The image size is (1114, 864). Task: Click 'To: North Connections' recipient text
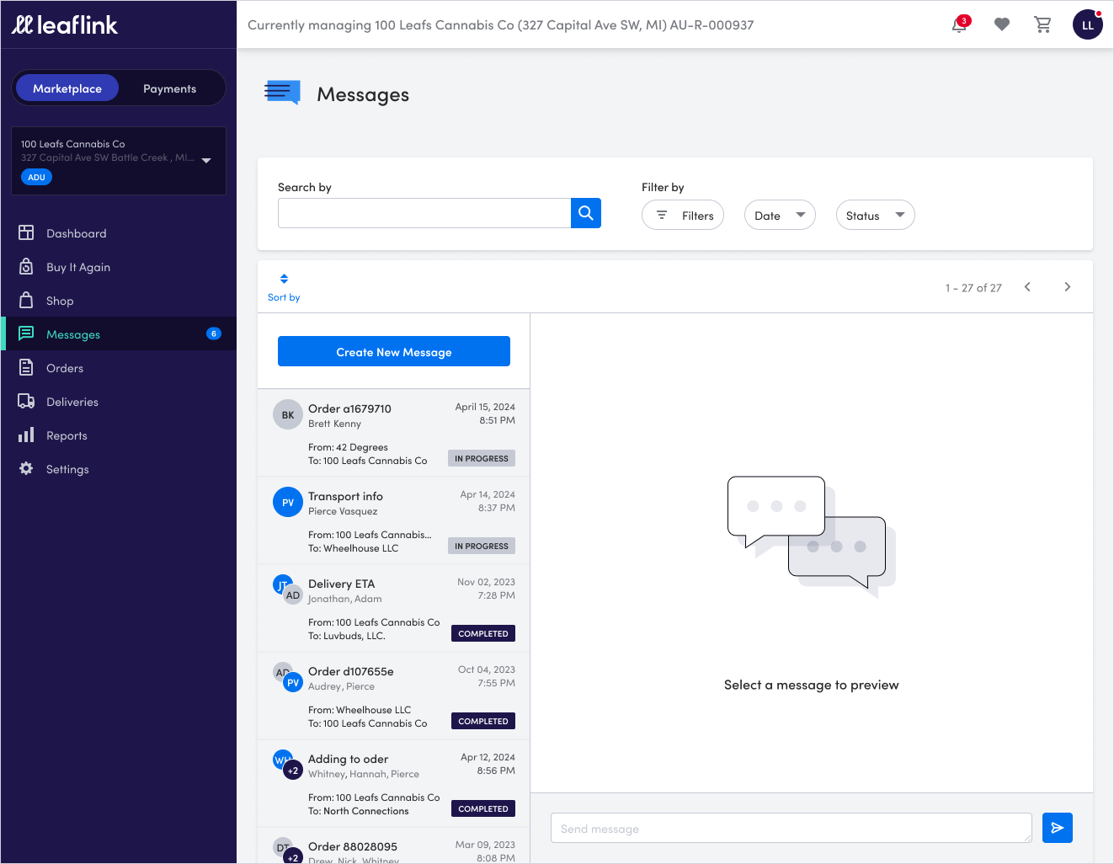pyautogui.click(x=359, y=811)
